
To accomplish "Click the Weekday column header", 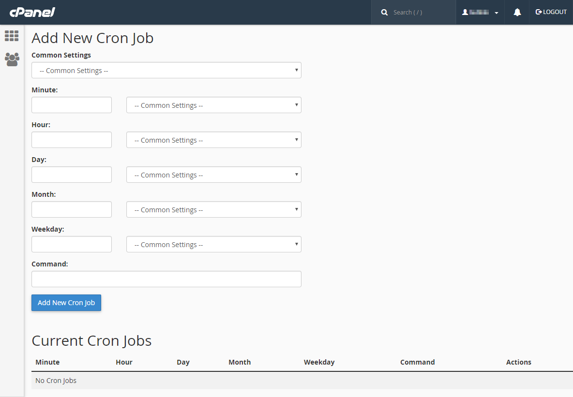I will coord(319,362).
